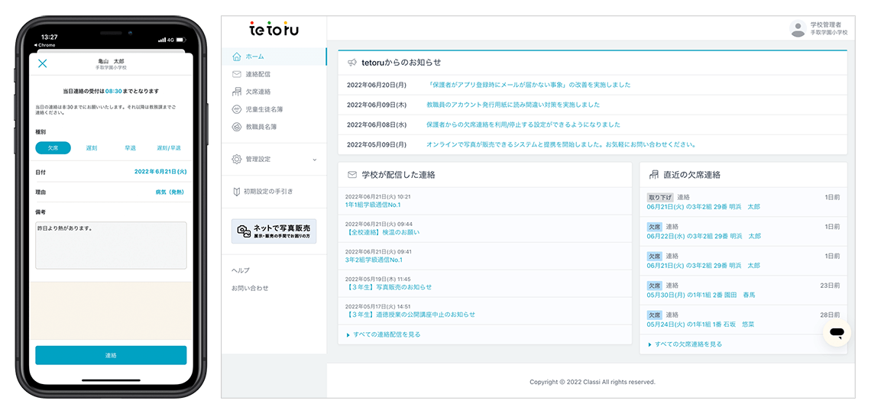Open 初期設定の手引き in sidebar
This screenshot has height=420, width=871.
click(x=267, y=191)
